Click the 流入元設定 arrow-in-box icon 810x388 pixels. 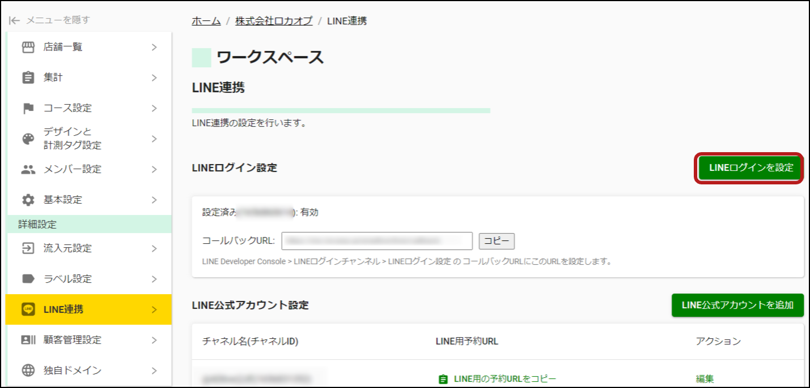[28, 249]
